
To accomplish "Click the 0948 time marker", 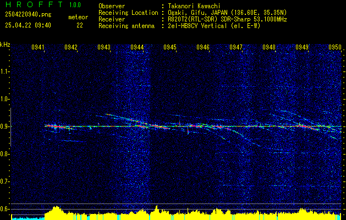I will pyautogui.click(x=269, y=47).
